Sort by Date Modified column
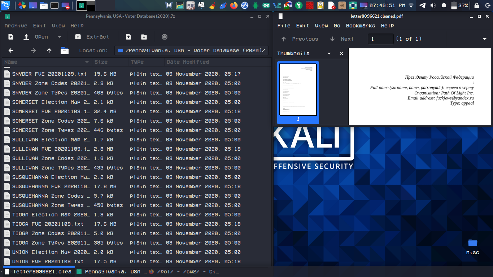The image size is (493, 277). point(218,62)
